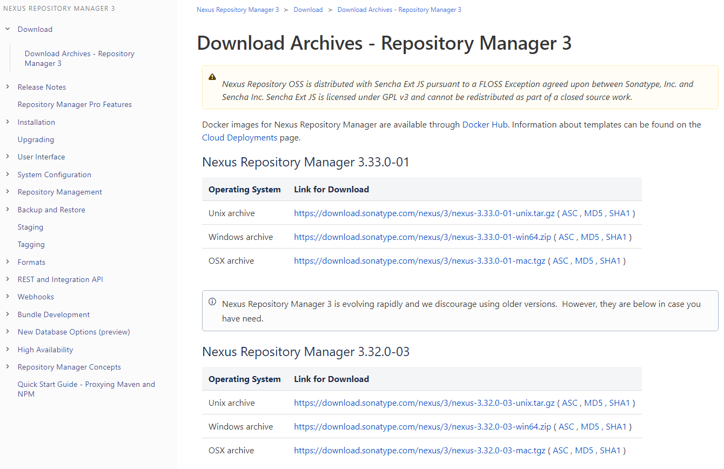724x469 pixels.
Task: Open Backup and Restore in sidebar
Action: coord(51,210)
